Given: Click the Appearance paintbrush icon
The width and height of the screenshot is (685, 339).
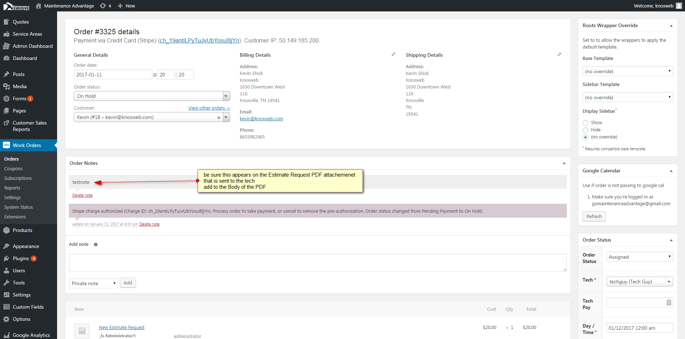Looking at the screenshot, I should [x=6, y=246].
